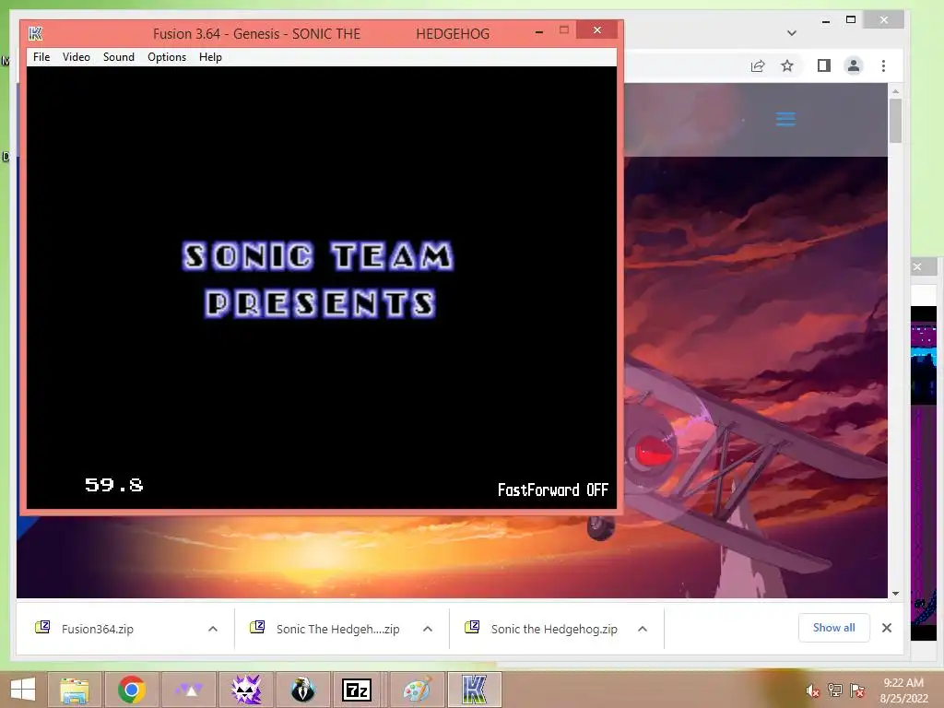Open the purple spiky monster taskbar app
The image size is (944, 708).
pyautogui.click(x=246, y=690)
